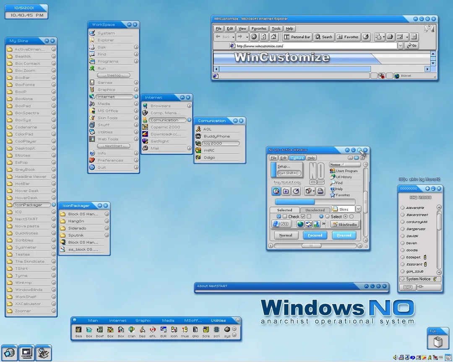Click the printer icon in Internet Explorer toolbar
This screenshot has height=362, width=453.
(x=390, y=37)
